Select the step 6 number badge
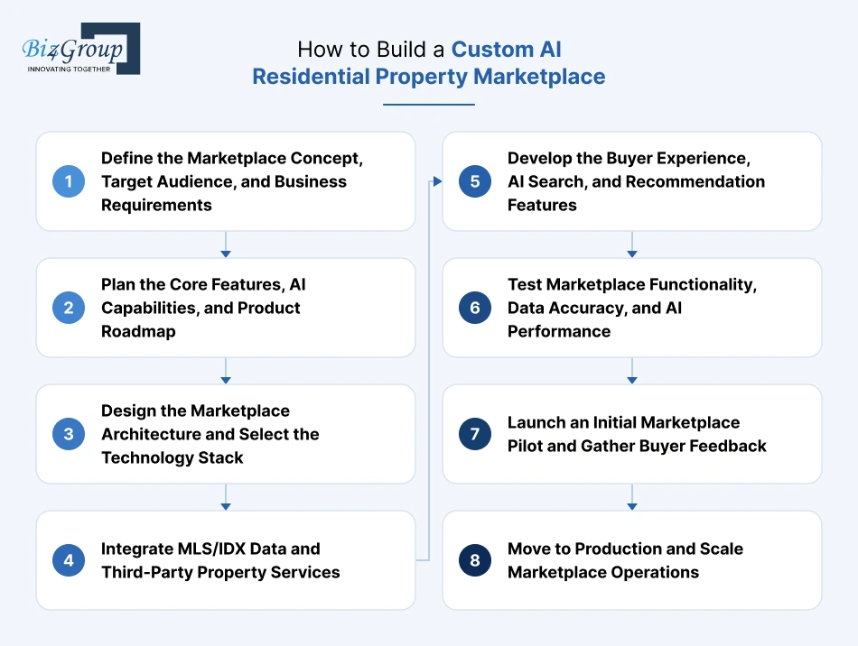This screenshot has width=858, height=646. (475, 308)
